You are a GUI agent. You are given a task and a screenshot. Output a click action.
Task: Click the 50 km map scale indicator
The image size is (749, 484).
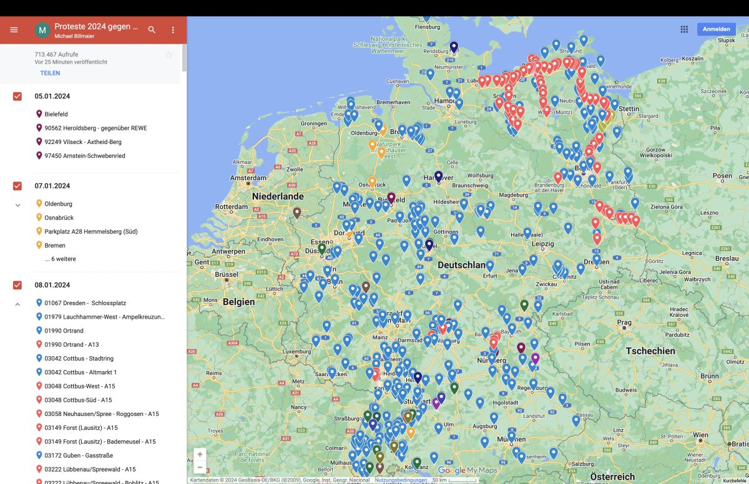pos(455,480)
